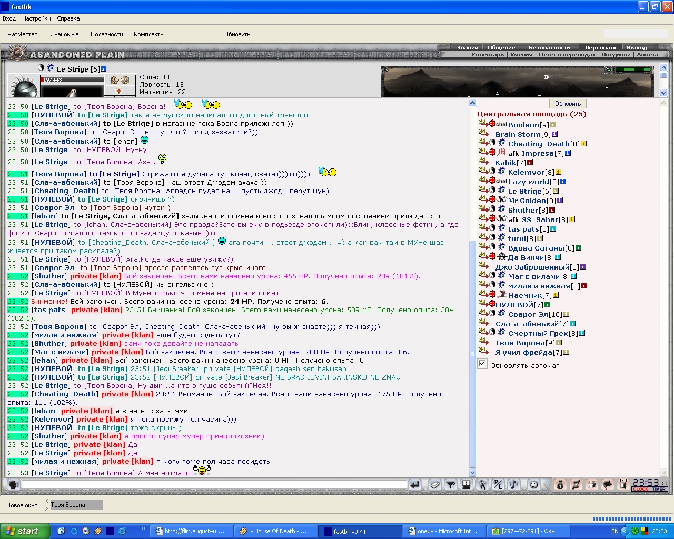Click the running man icon
The height and width of the screenshot is (539, 674).
pyautogui.click(x=482, y=485)
